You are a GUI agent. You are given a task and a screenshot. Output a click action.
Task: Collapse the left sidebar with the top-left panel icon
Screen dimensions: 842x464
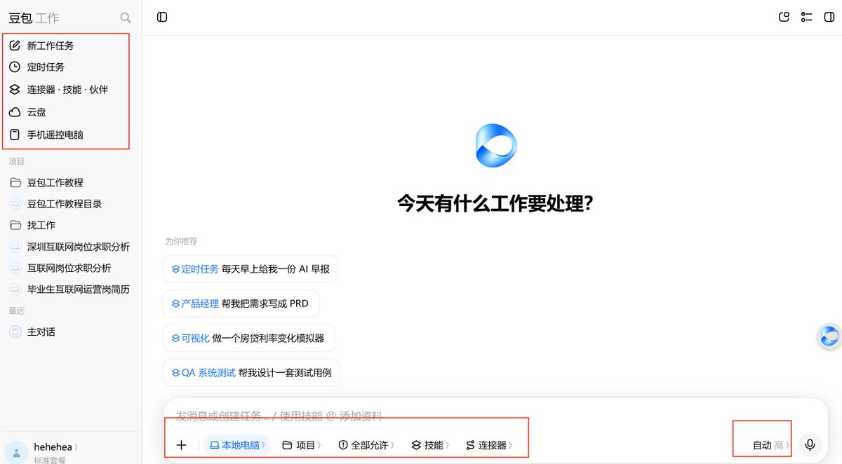pyautogui.click(x=162, y=17)
